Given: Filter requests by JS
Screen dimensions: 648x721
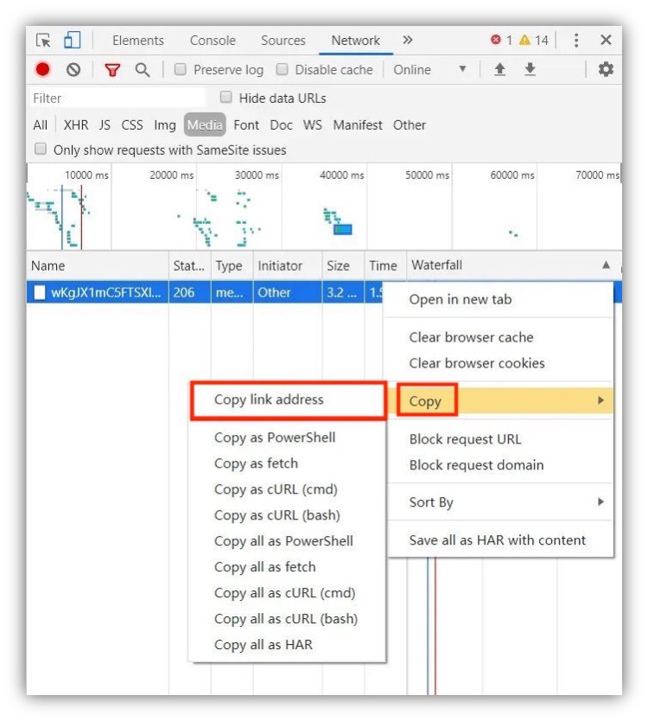Looking at the screenshot, I should 105,125.
